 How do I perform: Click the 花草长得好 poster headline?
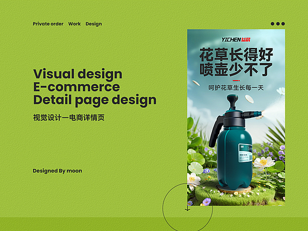tap(236, 54)
